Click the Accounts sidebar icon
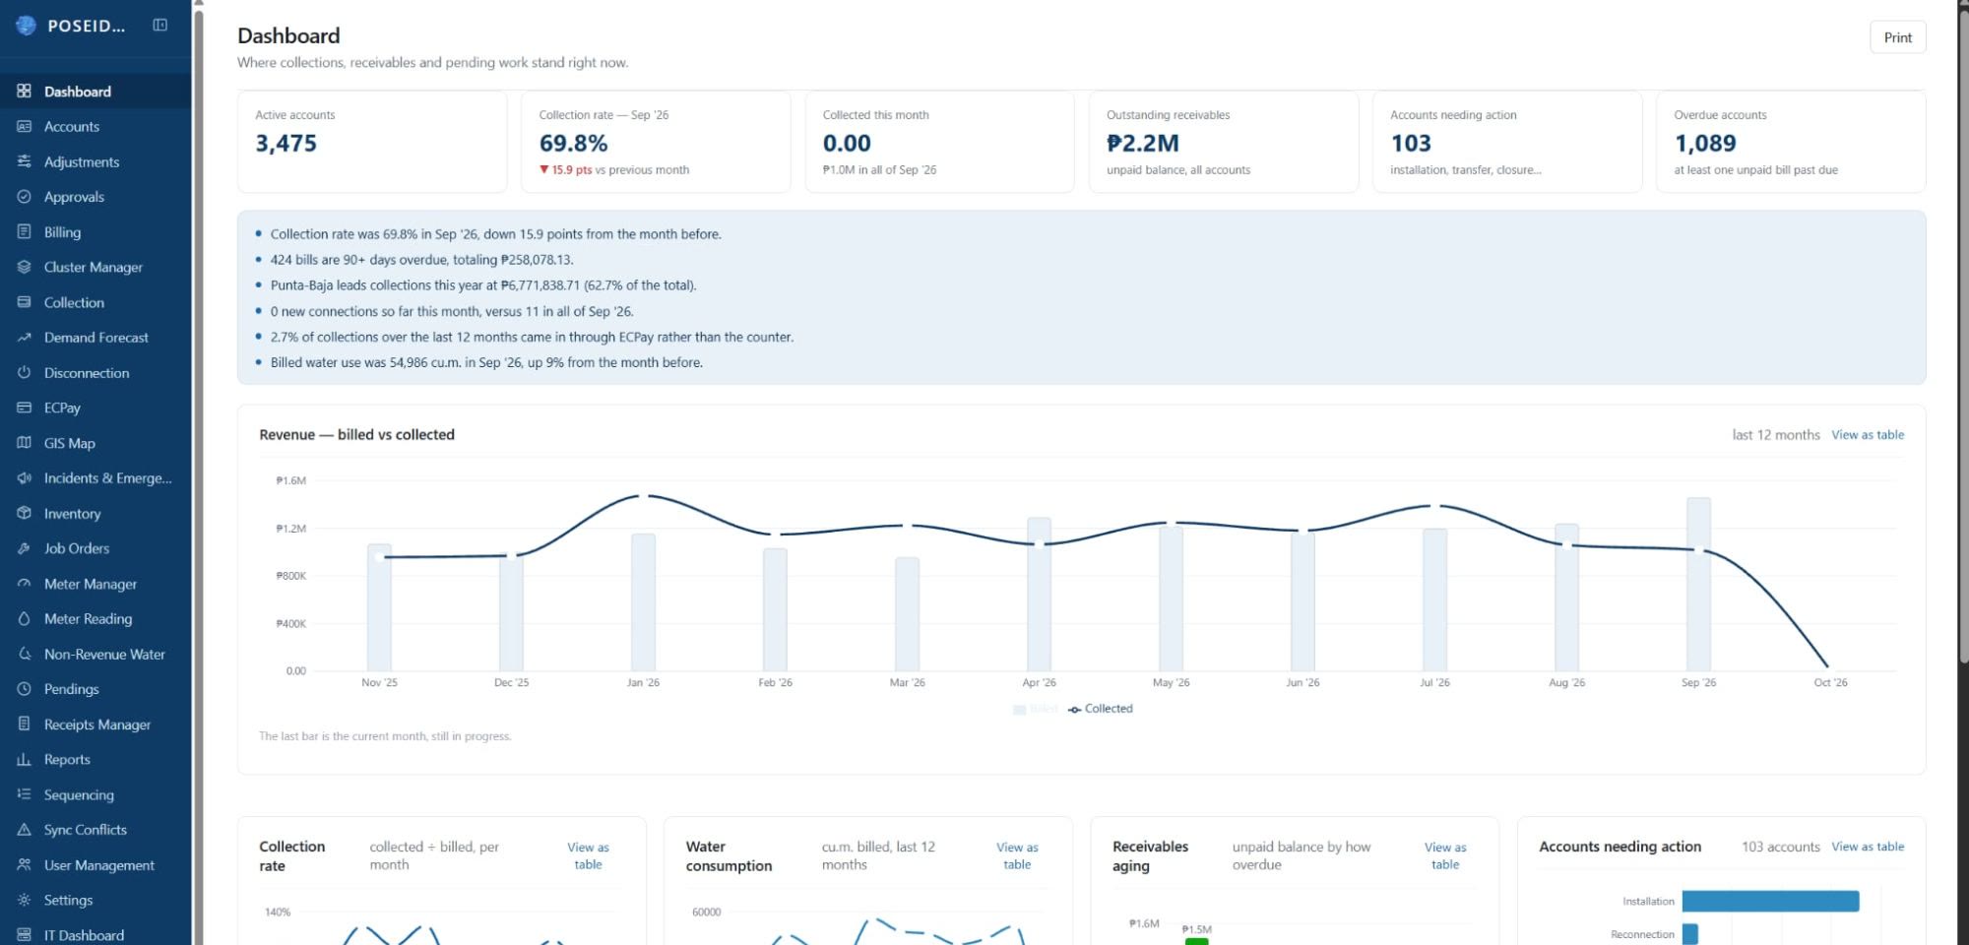Viewport: 1969px width, 945px height. pos(25,127)
